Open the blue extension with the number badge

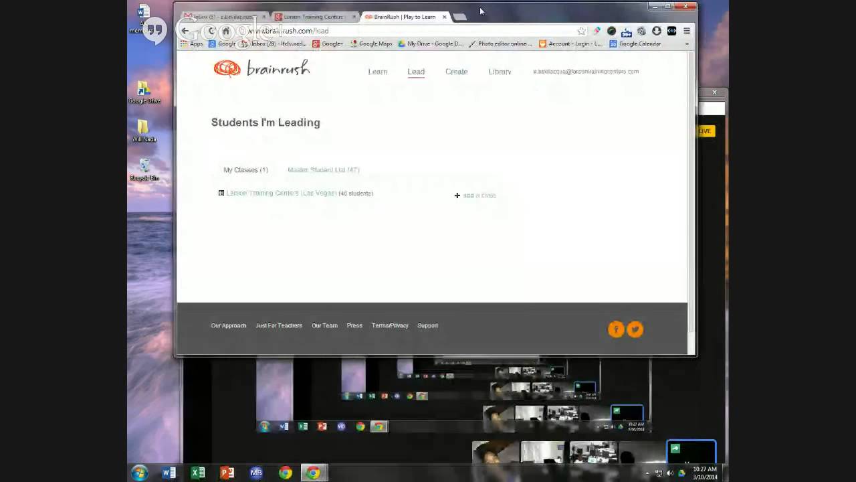(x=627, y=31)
